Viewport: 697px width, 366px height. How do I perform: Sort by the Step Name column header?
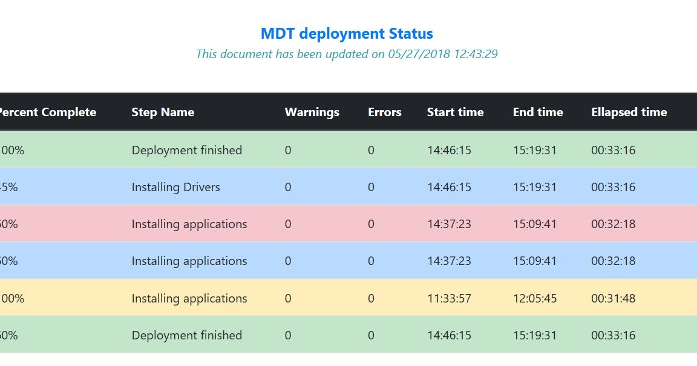pos(163,112)
